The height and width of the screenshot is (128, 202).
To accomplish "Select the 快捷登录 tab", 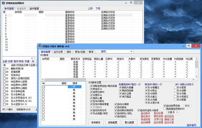I will 21,8.
